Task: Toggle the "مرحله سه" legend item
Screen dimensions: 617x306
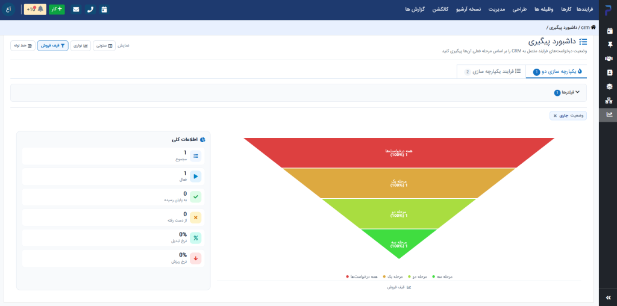Action: coord(443,277)
